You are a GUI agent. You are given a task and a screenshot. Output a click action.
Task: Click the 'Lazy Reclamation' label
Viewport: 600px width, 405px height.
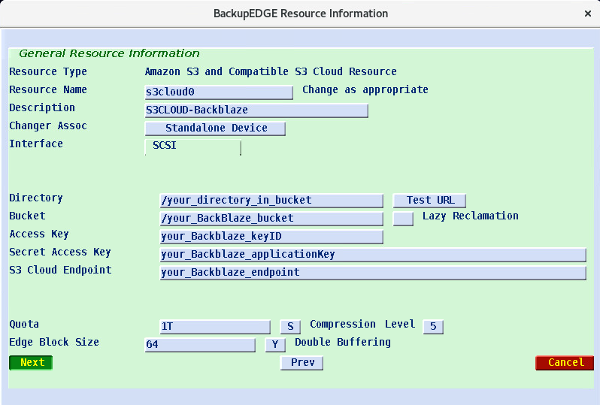(470, 216)
